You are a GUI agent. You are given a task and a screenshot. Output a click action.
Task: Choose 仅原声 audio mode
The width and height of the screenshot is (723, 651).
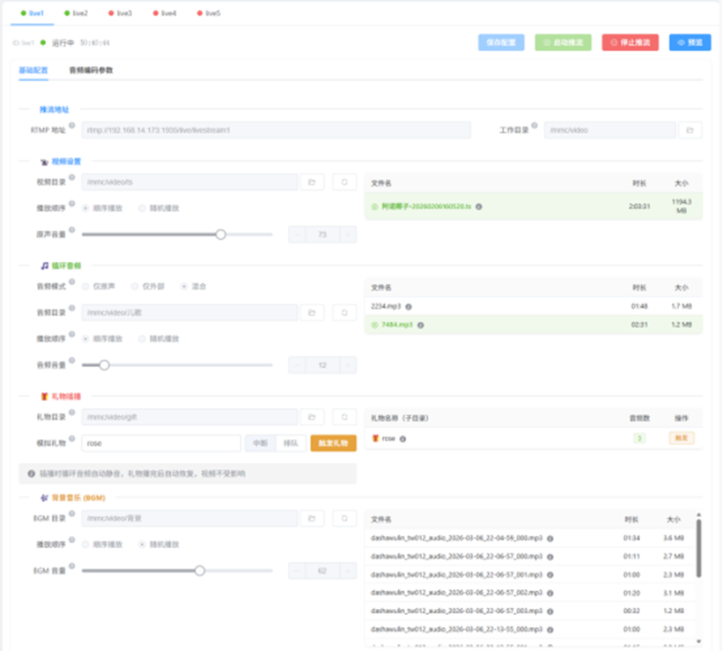99,287
